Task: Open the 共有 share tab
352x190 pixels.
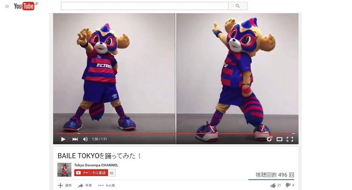Action: pyautogui.click(x=85, y=185)
